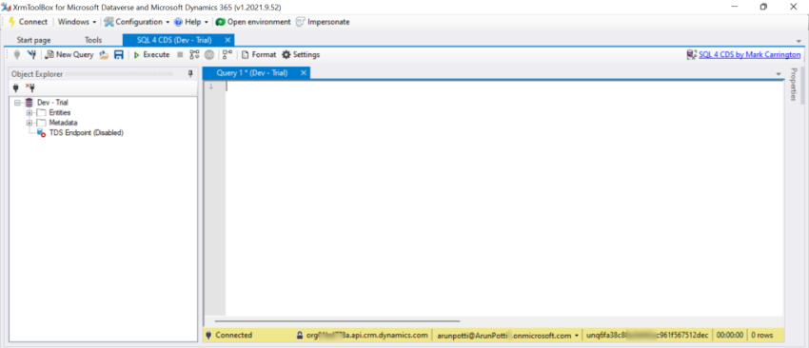Collapse the Dev - Trial tree node
Image resolution: width=809 pixels, height=348 pixels.
pyautogui.click(x=17, y=103)
